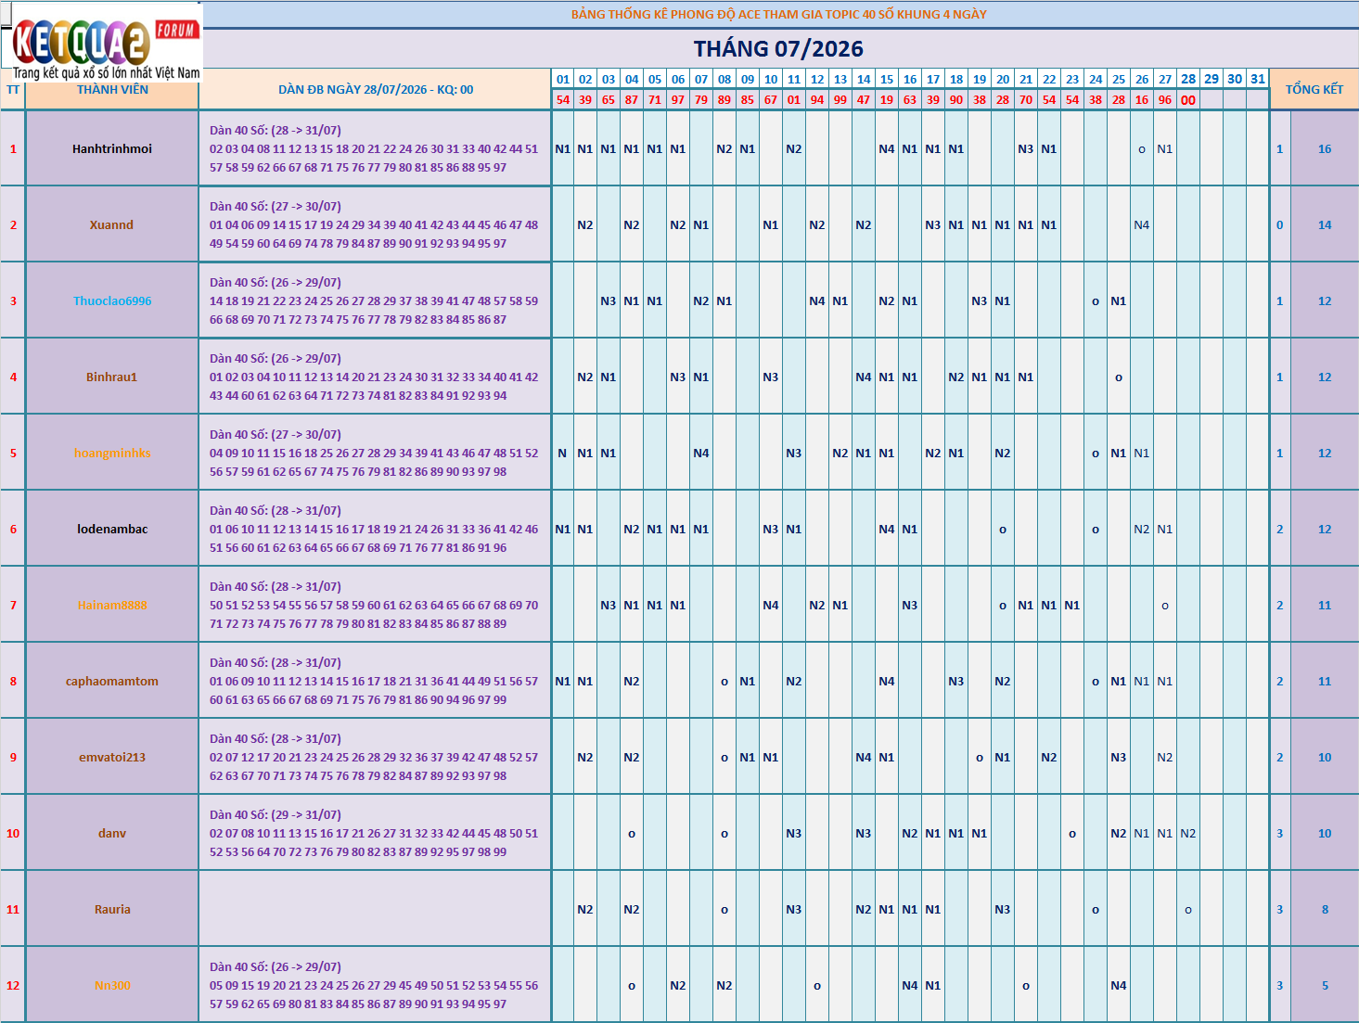Click 'Dàn 40 Số: (27 -> 30/07)' in Xuannd row
This screenshot has width=1359, height=1023.
click(275, 206)
